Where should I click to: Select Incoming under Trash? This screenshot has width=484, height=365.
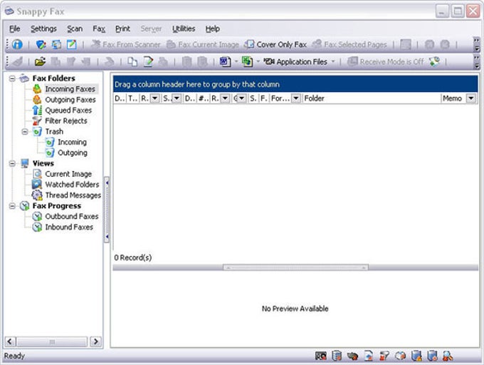tap(72, 142)
